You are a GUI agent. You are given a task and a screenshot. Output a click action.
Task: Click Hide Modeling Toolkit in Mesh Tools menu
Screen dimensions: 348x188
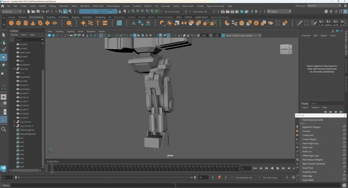pyautogui.click(x=313, y=120)
